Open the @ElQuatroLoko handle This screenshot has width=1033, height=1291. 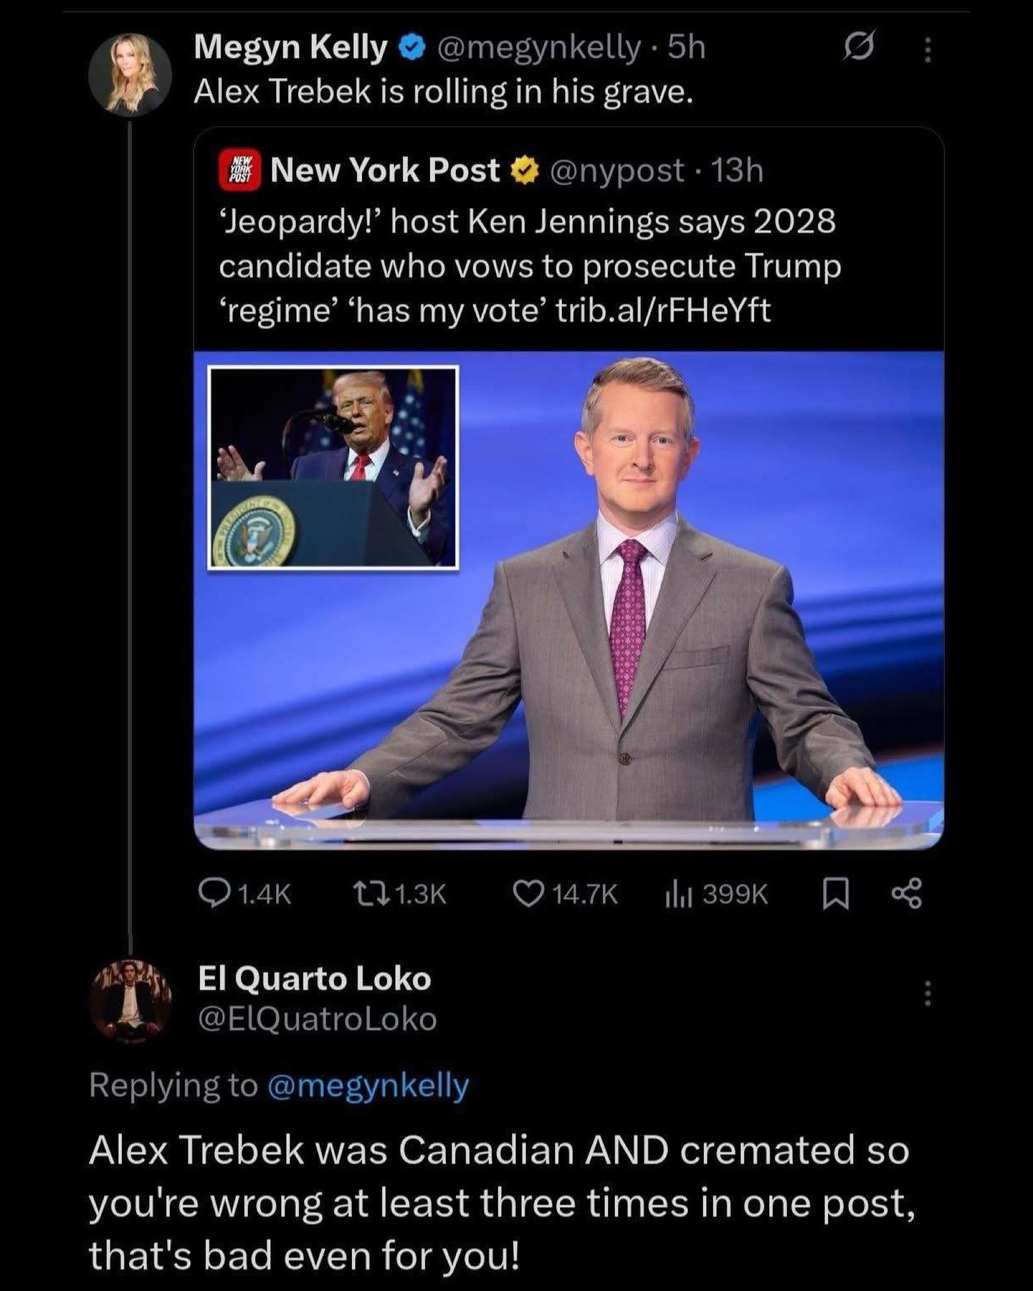[x=317, y=1019]
